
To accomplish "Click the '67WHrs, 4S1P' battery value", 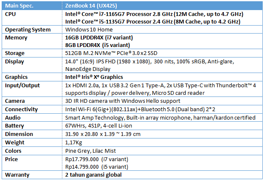I will pos(98,126).
